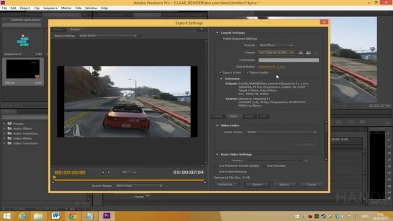
Task: Click the settings panel vertical scrollbar
Action: pos(326,141)
